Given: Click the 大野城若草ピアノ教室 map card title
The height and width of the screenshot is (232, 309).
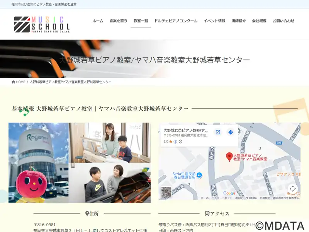Looking at the screenshot, I should tap(185, 130).
